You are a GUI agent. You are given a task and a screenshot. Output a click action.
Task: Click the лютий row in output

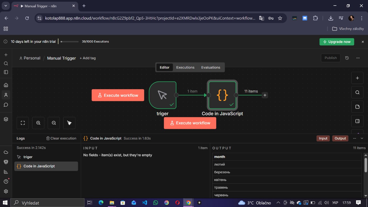point(287,164)
